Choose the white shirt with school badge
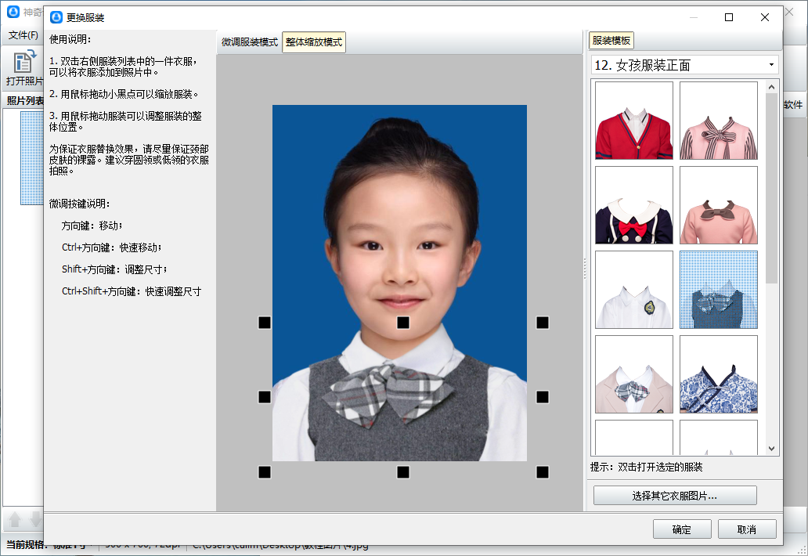 coord(634,290)
